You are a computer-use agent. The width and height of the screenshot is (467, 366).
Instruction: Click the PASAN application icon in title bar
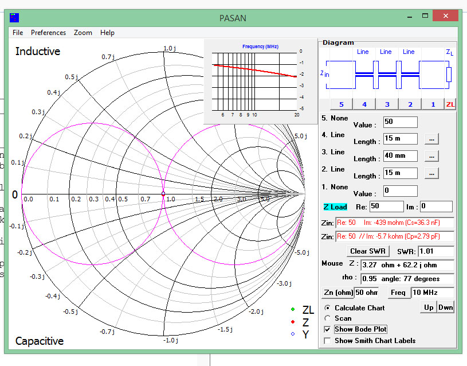(x=14, y=18)
